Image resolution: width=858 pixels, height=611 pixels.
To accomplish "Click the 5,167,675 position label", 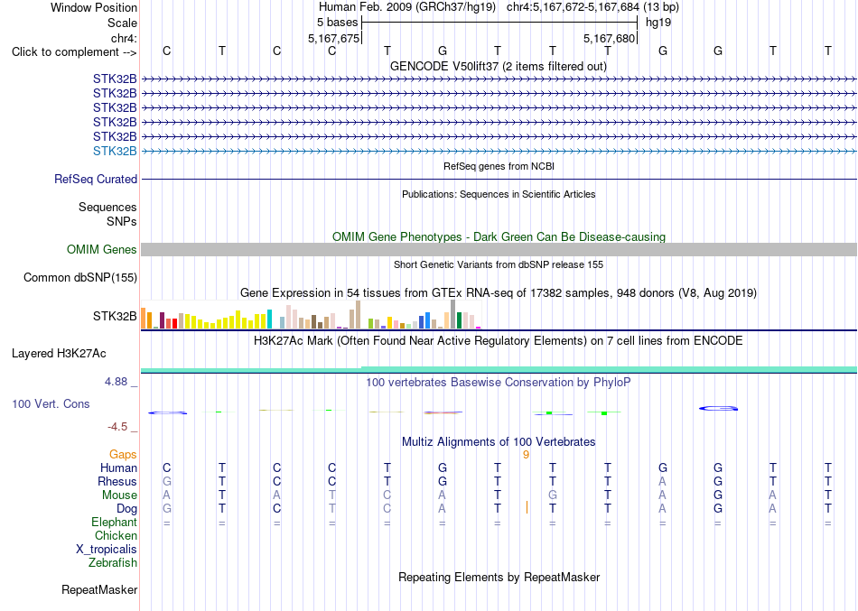I will [x=334, y=38].
